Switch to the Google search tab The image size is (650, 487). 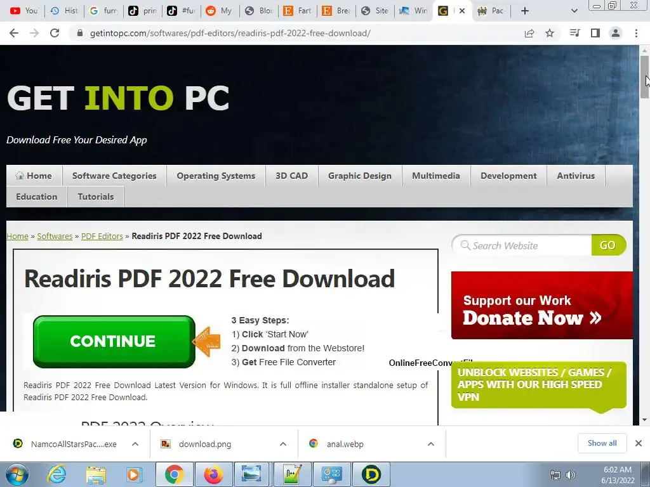click(x=103, y=11)
